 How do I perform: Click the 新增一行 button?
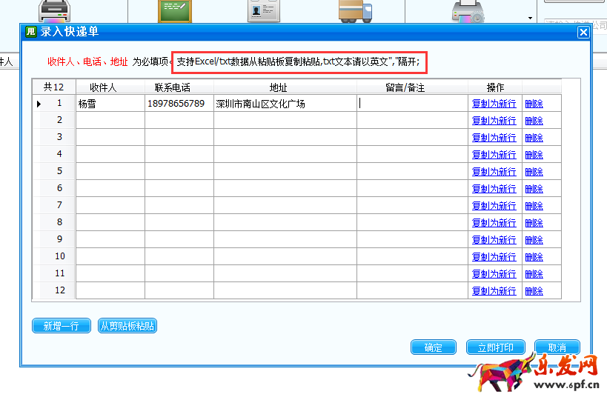point(62,326)
